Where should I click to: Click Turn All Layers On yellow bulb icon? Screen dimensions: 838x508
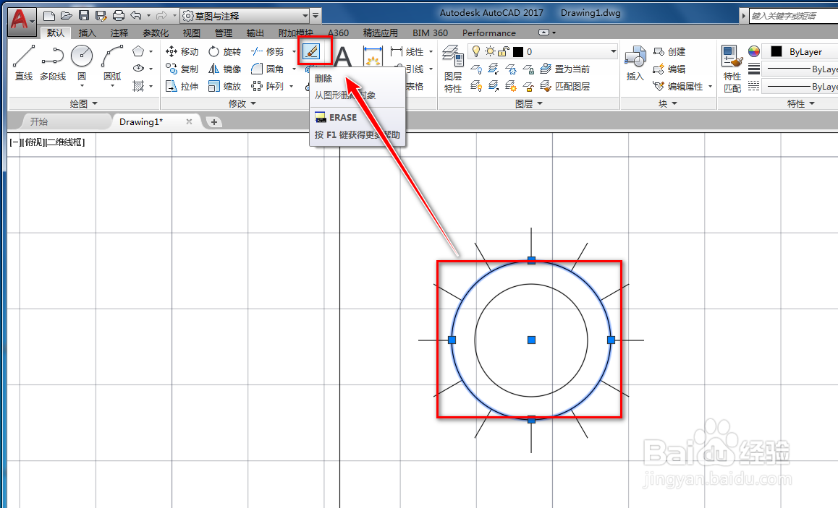click(476, 86)
